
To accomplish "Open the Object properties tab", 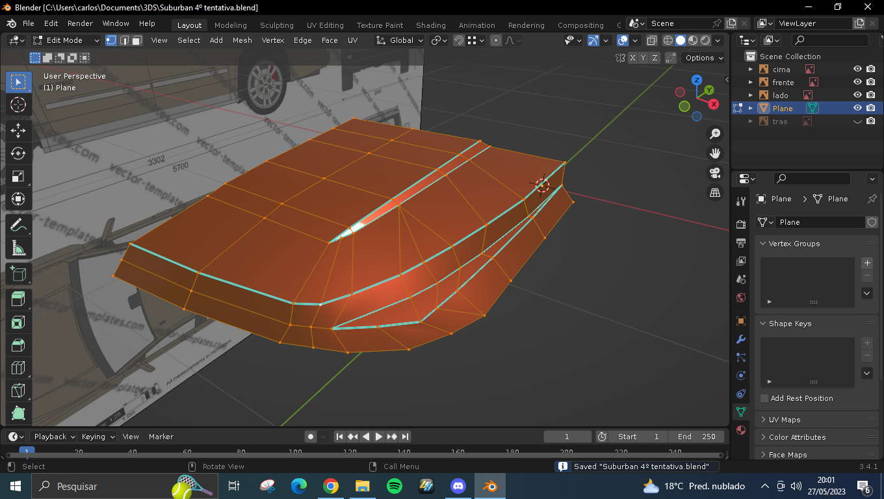I will pyautogui.click(x=741, y=321).
